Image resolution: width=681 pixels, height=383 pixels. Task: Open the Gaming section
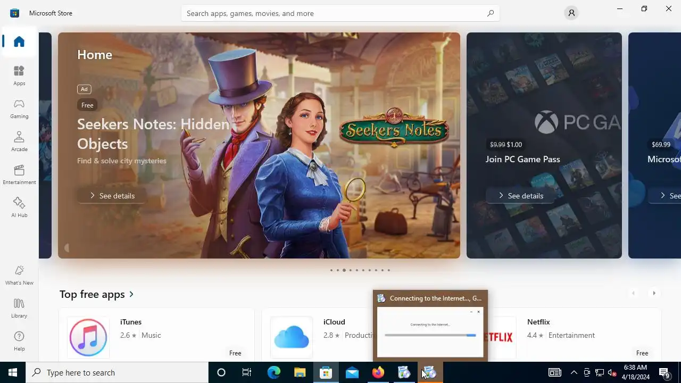19,109
